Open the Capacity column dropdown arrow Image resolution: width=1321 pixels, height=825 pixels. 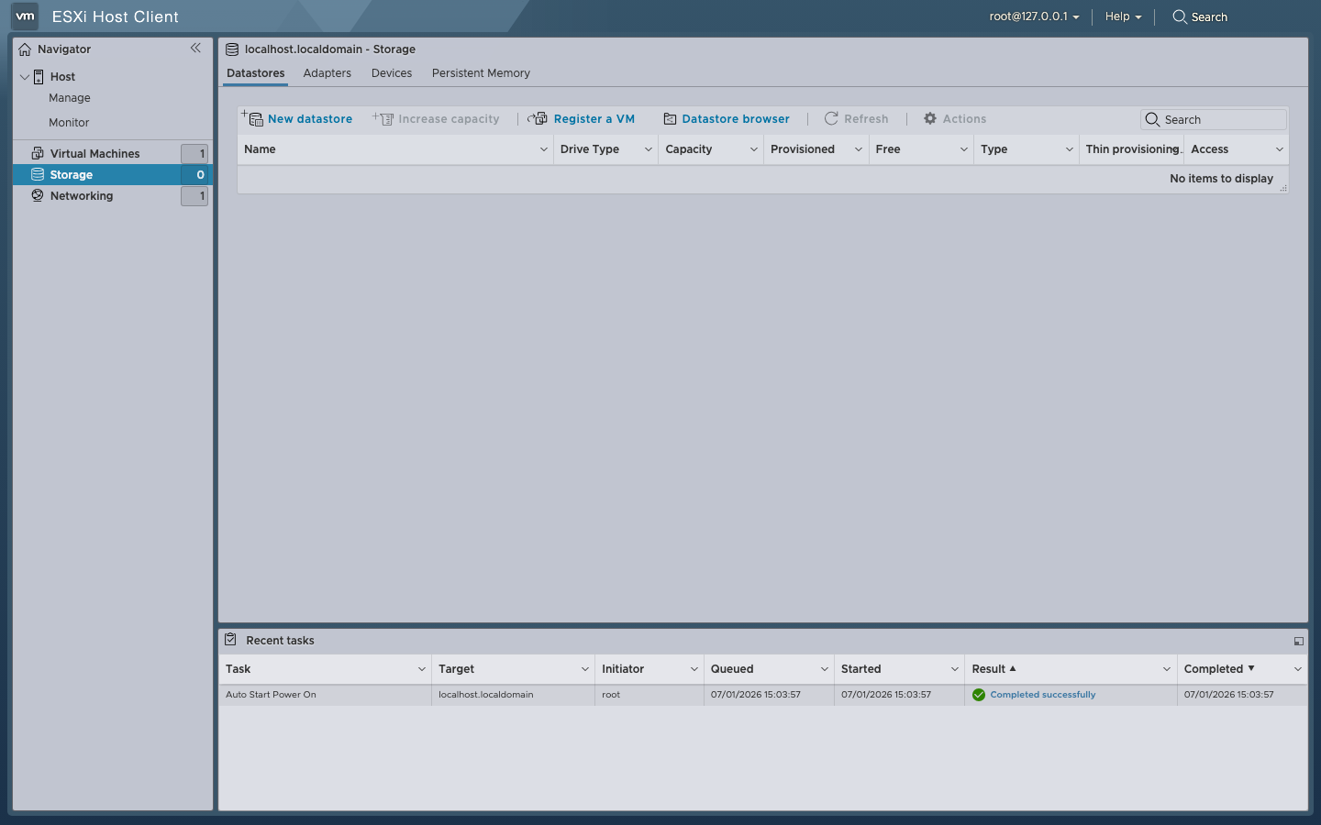[x=754, y=149]
